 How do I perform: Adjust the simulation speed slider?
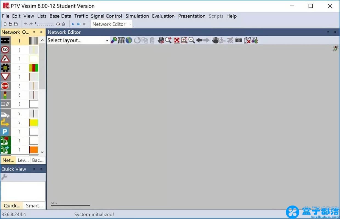45,24
